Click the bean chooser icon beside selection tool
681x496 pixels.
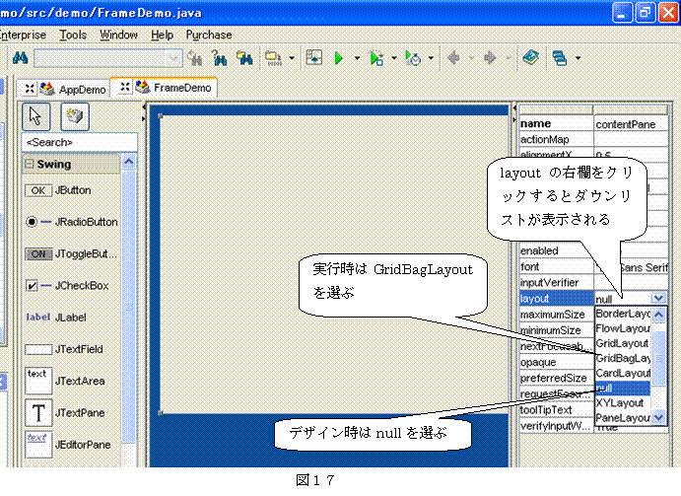(76, 116)
